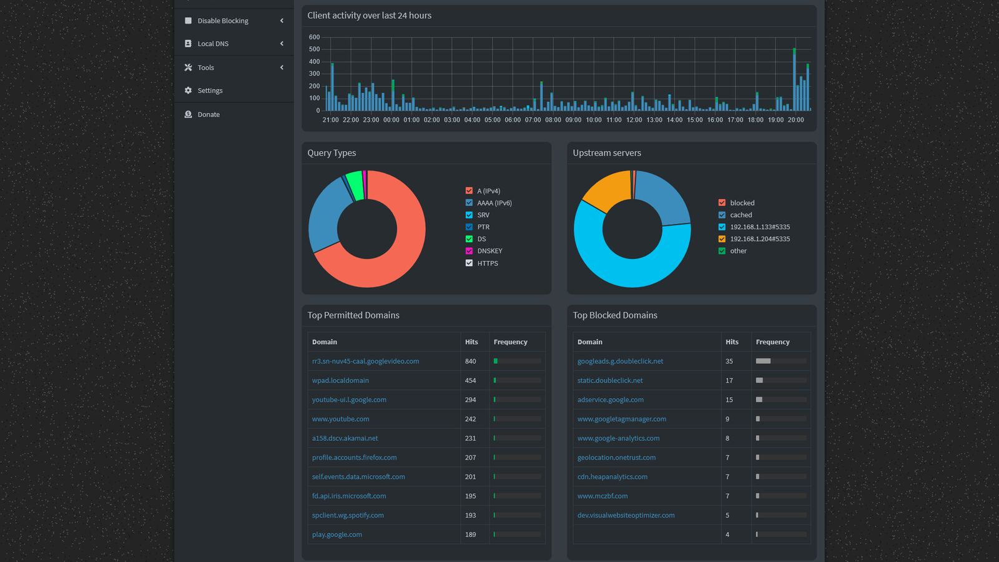The height and width of the screenshot is (562, 999).
Task: Open fd.api.iris.microsoft.com domain link
Action: coord(349,496)
